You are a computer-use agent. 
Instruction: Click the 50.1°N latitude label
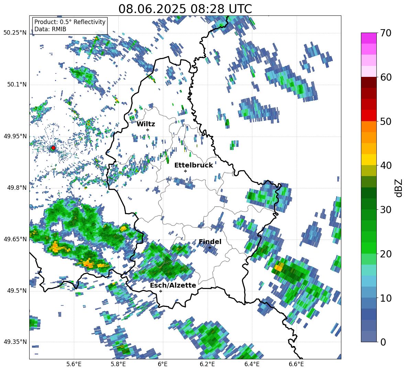[17, 84]
